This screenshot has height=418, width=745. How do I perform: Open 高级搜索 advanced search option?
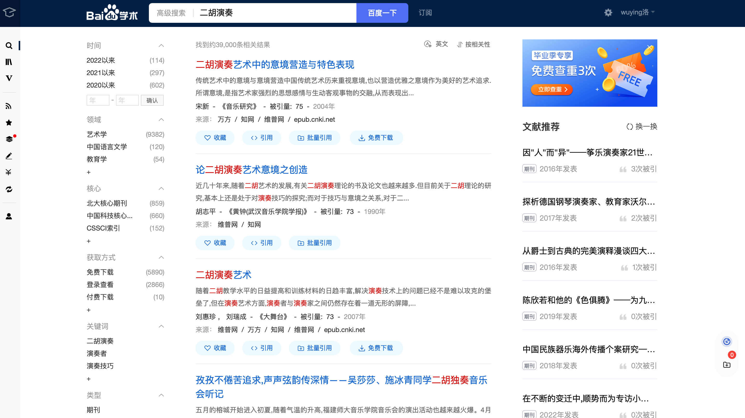tap(171, 13)
